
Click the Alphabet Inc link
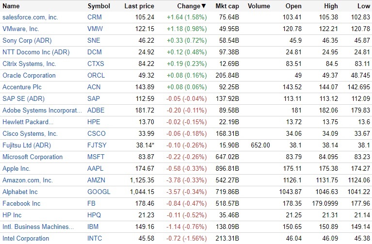(20, 192)
